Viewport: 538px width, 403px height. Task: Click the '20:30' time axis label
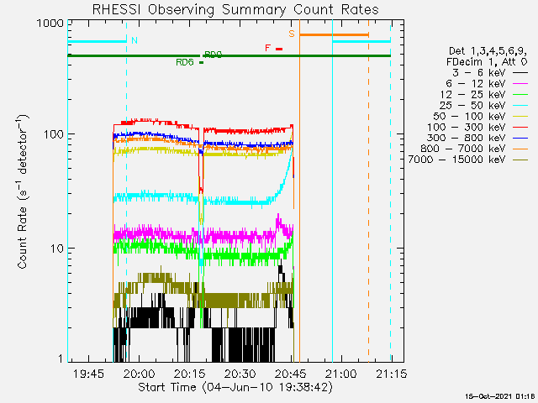[240, 374]
